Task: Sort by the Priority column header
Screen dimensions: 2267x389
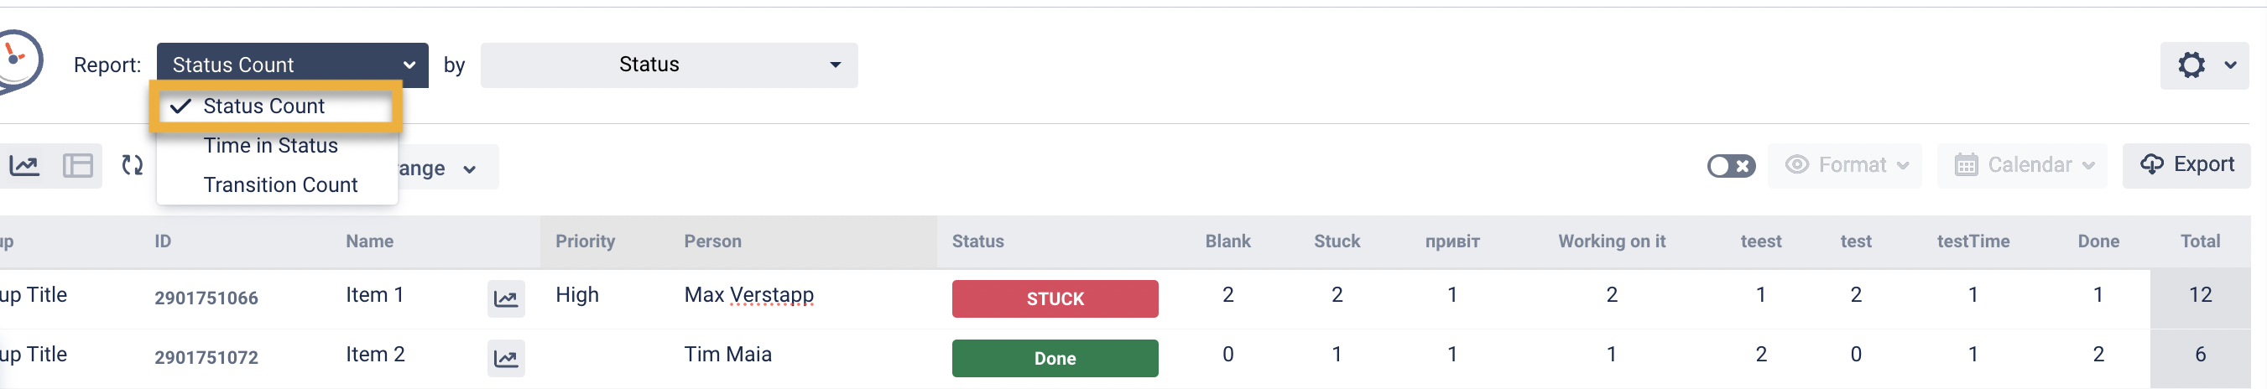Action: (584, 241)
